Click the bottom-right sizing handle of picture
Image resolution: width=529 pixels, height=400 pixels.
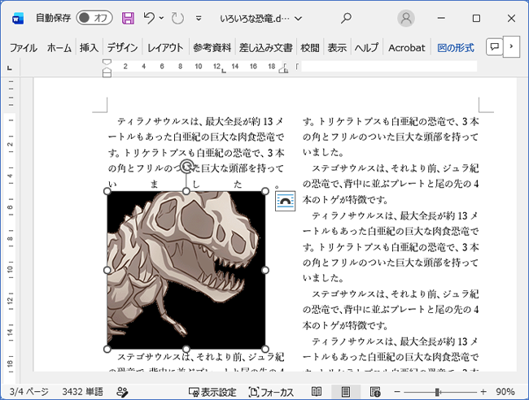coord(265,349)
